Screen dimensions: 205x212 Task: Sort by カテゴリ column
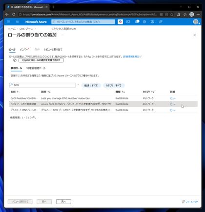click(148, 92)
